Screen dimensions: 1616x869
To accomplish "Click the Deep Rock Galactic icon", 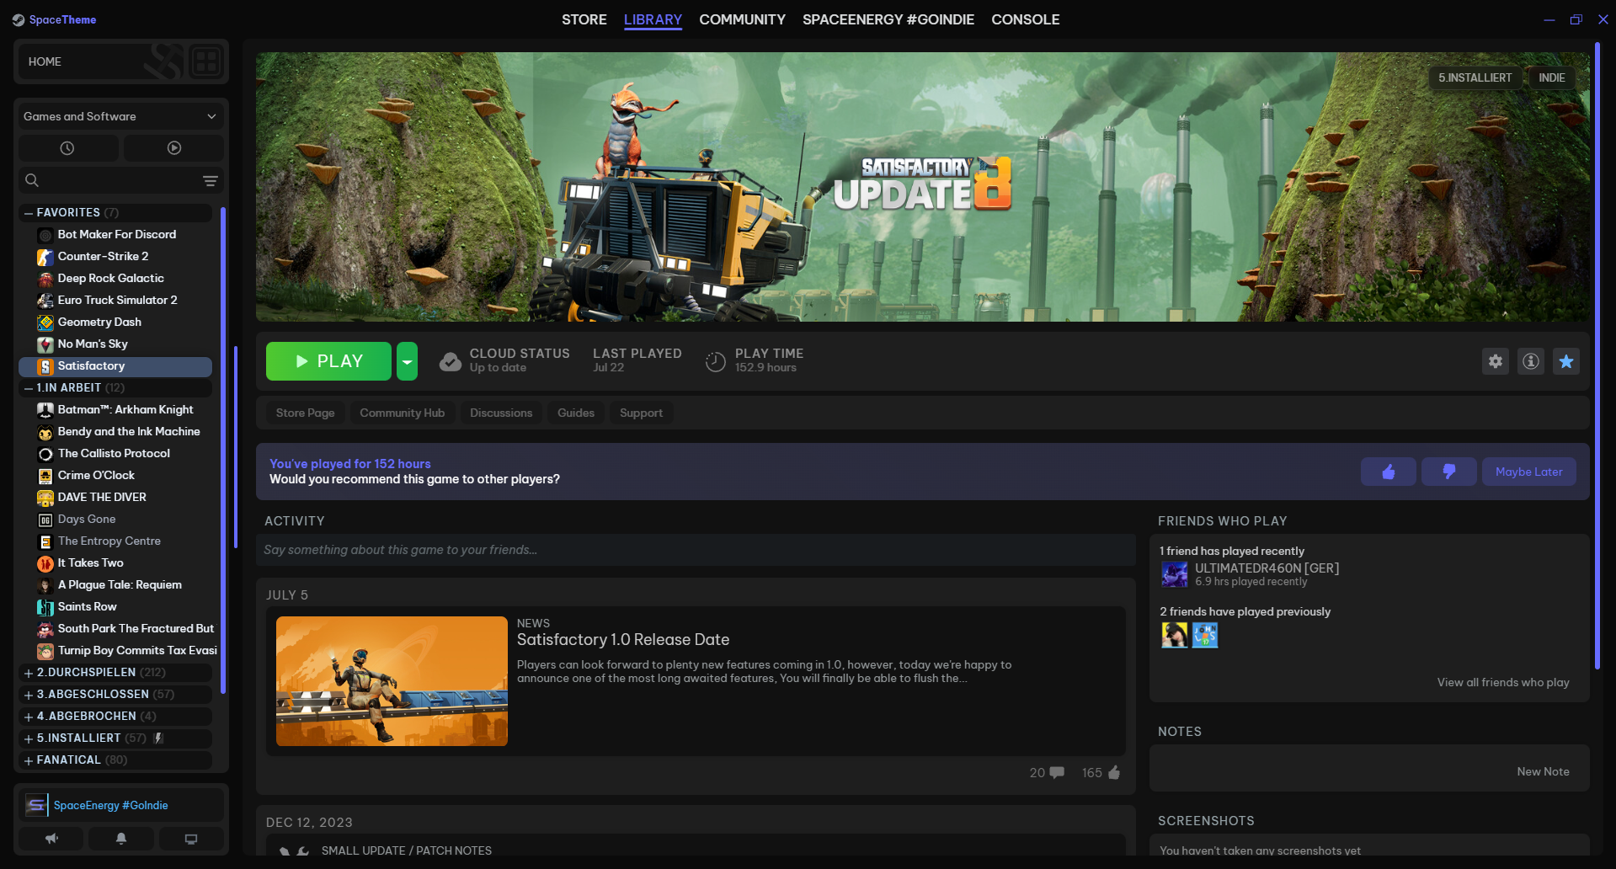I will [x=45, y=279].
